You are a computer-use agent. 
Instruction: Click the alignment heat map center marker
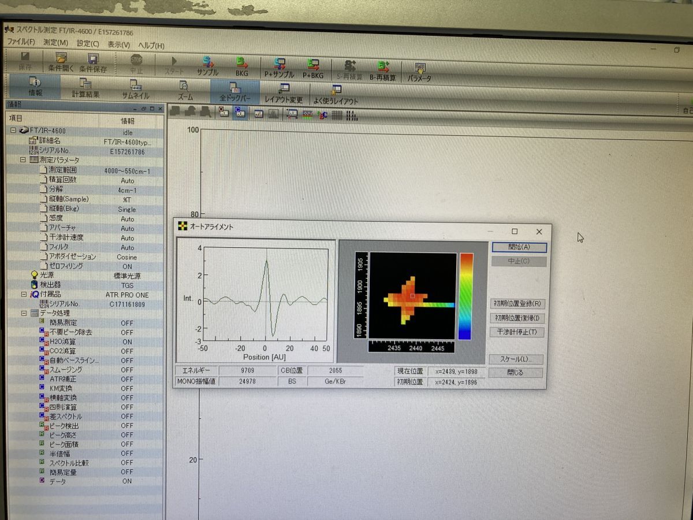412,296
